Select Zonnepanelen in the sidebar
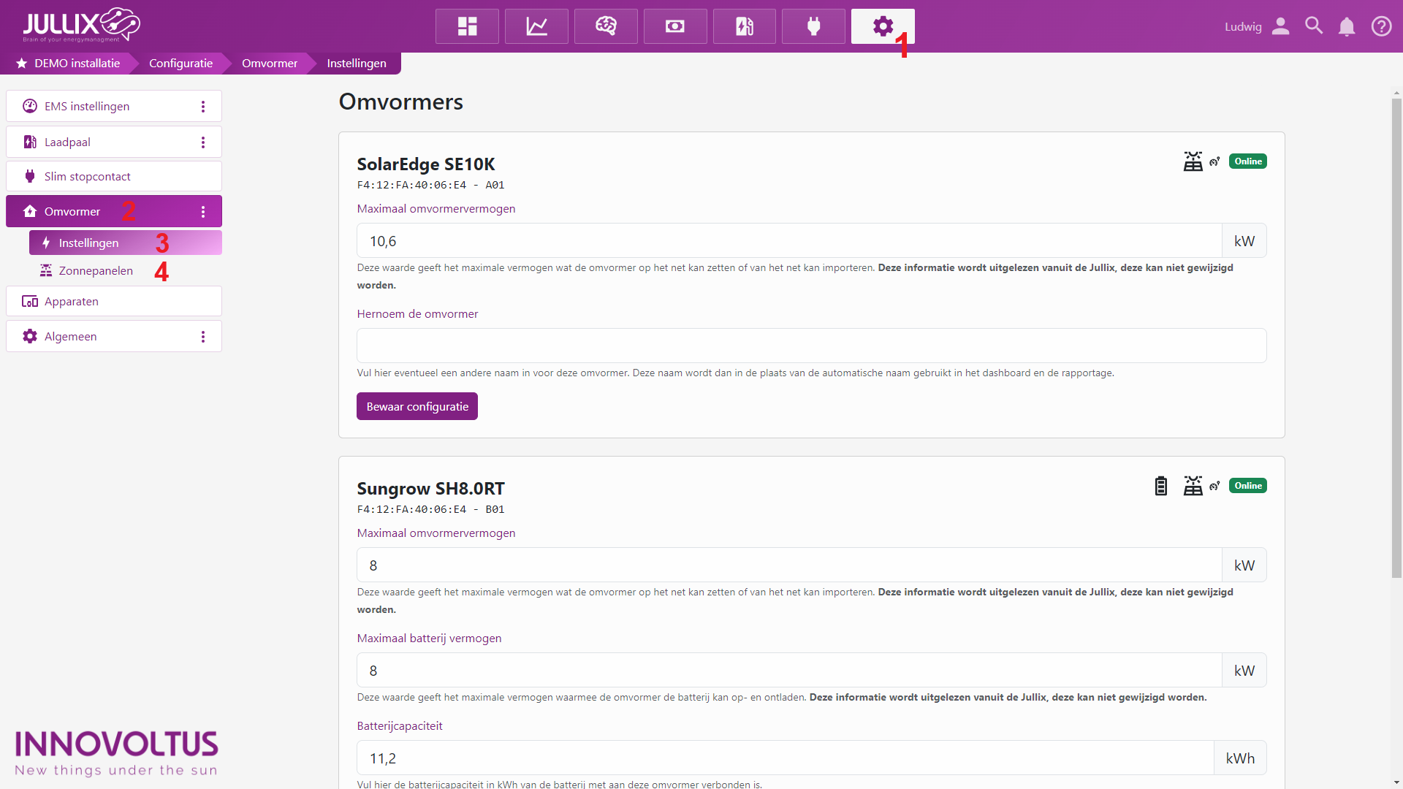1403x789 pixels. [96, 271]
